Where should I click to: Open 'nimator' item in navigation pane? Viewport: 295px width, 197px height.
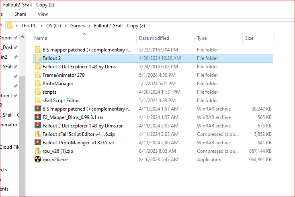pos(9,125)
